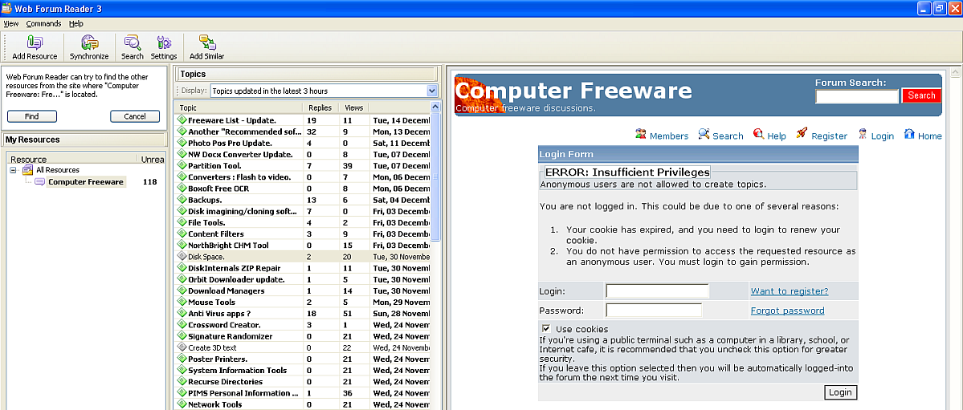Open the Search tool in toolbar
This screenshot has height=410, width=963.
[x=132, y=43]
